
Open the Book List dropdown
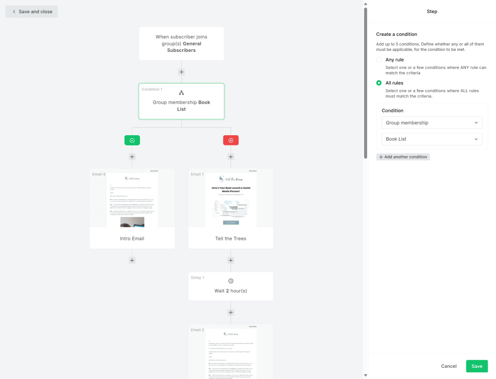pos(432,139)
